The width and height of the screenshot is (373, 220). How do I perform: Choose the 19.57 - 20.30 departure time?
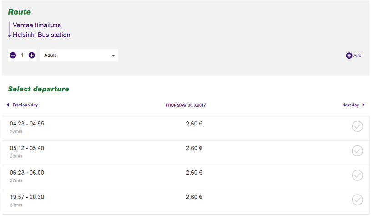coord(27,197)
